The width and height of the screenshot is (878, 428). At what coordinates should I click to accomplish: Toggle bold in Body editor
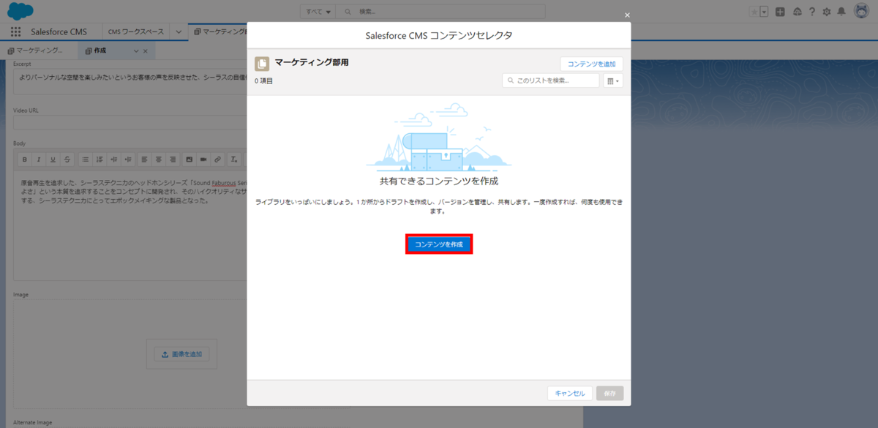[x=24, y=159]
